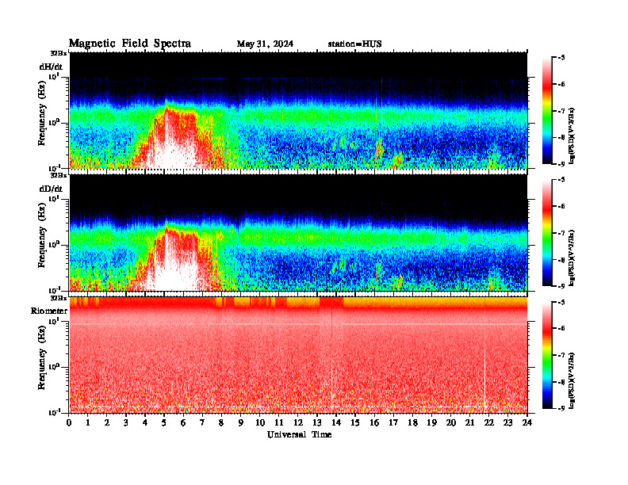The width and height of the screenshot is (628, 485).
Task: Click log(PSD) units label beside dH/dt color scale
Action: pos(572,136)
